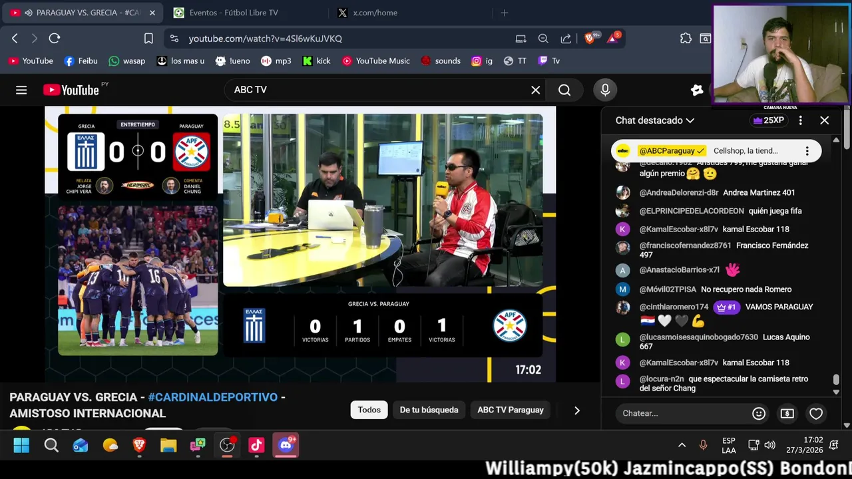The height and width of the screenshot is (479, 852).
Task: Open the TT bookmark
Action: 515,61
